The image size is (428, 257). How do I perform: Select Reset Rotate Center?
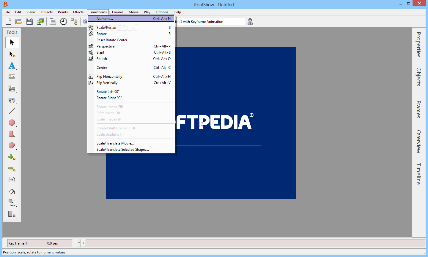131,40
